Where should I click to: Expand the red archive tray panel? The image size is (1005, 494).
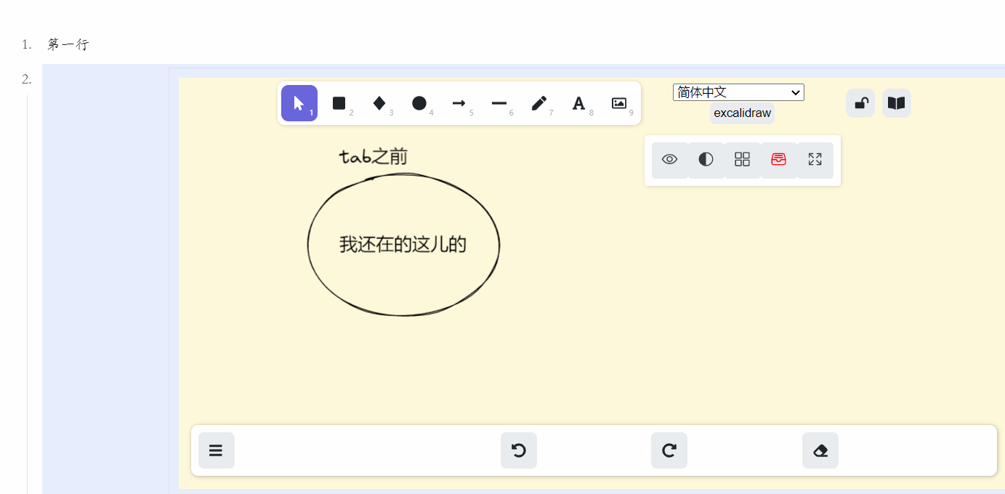[x=778, y=159]
